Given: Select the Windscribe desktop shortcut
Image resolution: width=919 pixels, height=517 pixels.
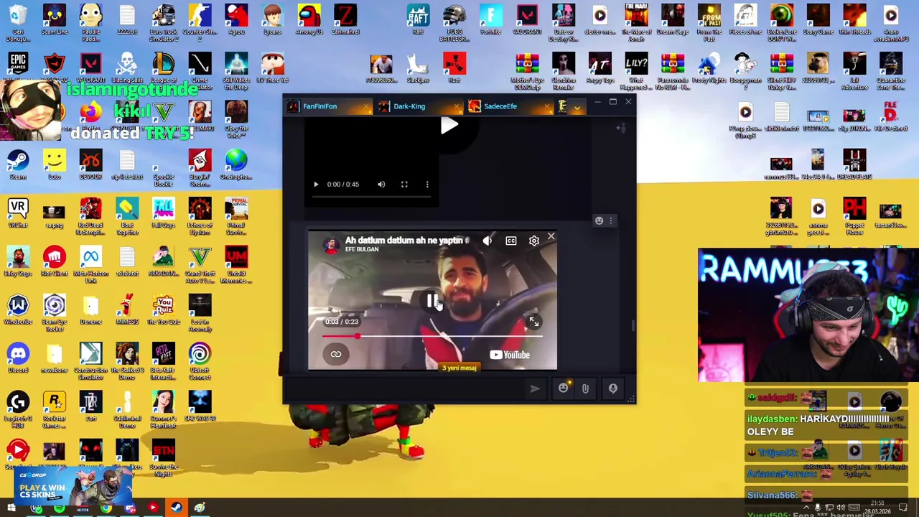Looking at the screenshot, I should 18,309.
